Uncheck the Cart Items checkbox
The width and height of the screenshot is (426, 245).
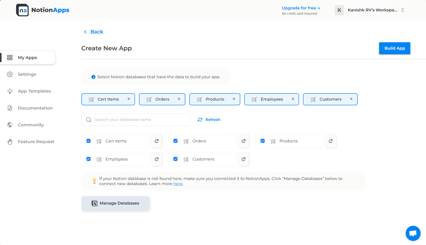pyautogui.click(x=89, y=141)
